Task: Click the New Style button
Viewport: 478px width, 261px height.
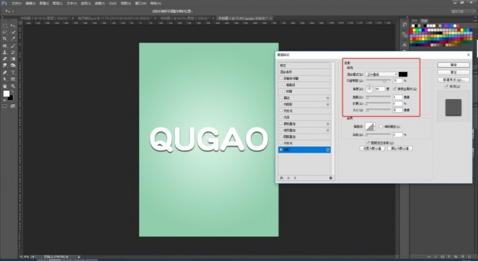Action: [x=454, y=80]
